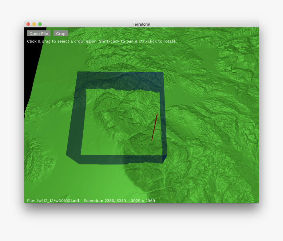Click the crop box's bottom-right blue corner
The width and height of the screenshot is (283, 241).
click(165, 159)
